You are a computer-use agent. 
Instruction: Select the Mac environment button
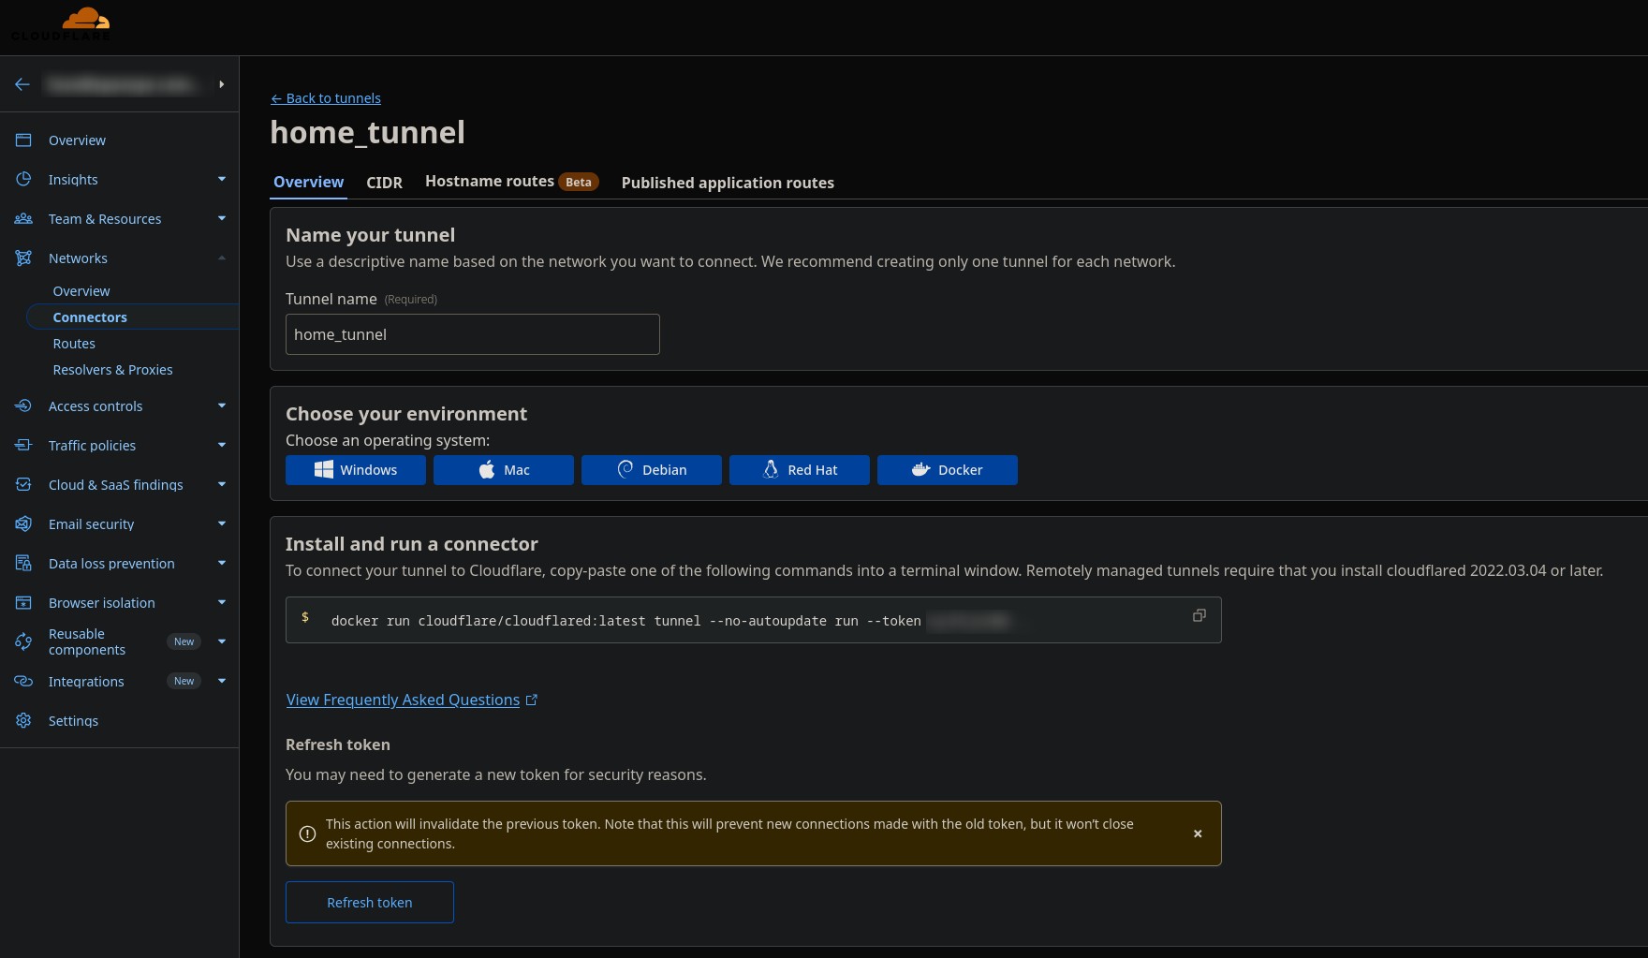[x=504, y=470]
